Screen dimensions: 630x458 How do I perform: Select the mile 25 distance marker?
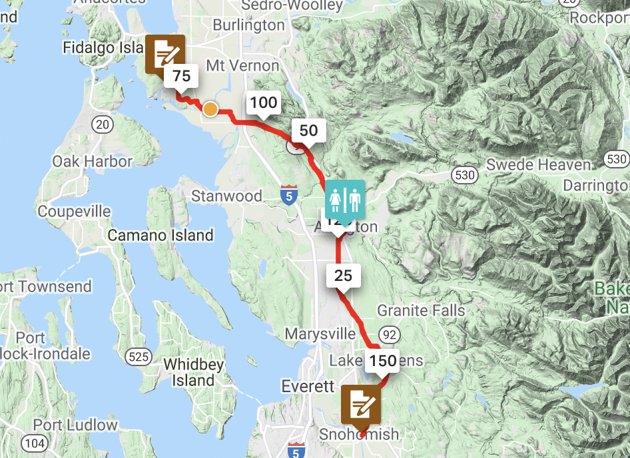click(x=343, y=276)
